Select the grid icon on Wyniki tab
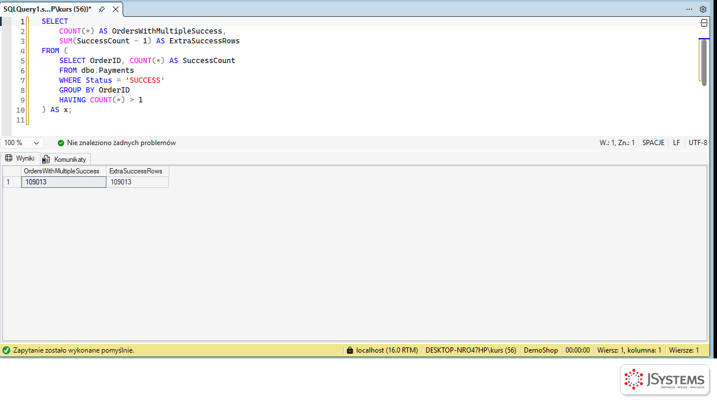717x400 pixels. (x=9, y=158)
